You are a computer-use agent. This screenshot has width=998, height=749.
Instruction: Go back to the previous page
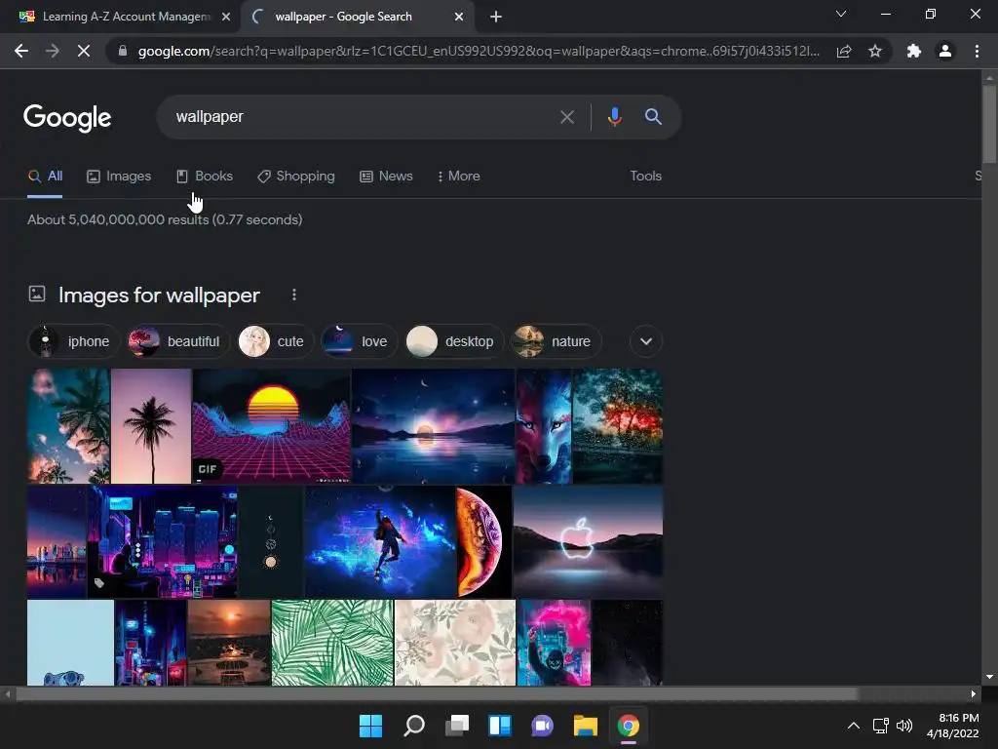21,51
